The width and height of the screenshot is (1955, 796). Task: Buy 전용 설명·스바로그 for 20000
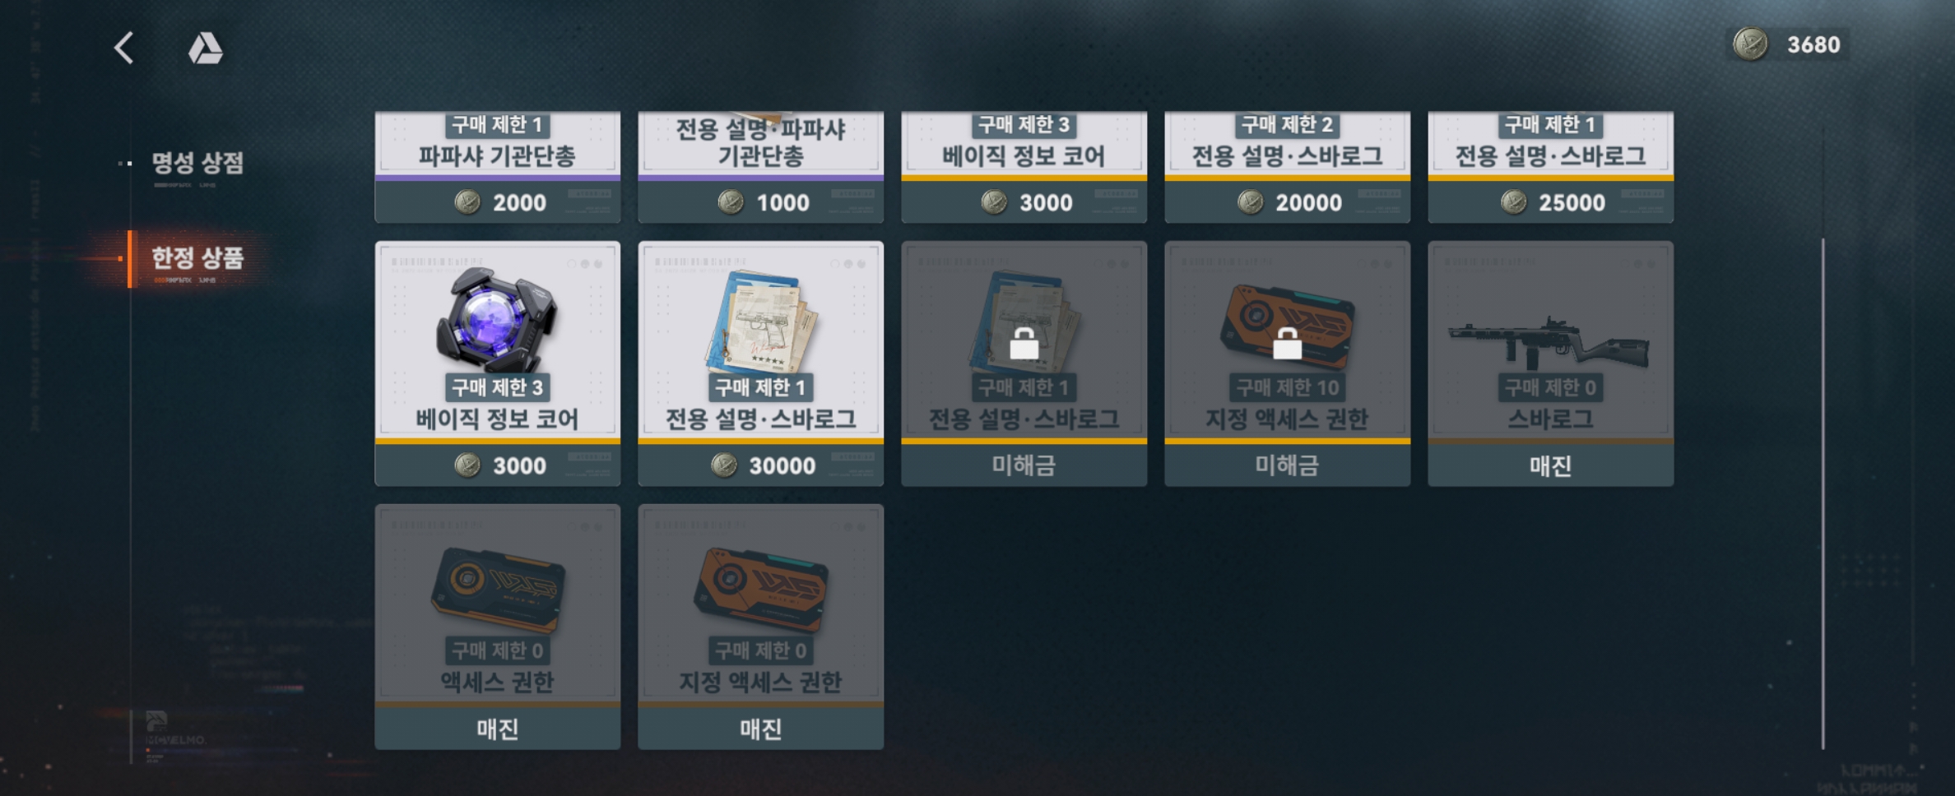pyautogui.click(x=1287, y=167)
